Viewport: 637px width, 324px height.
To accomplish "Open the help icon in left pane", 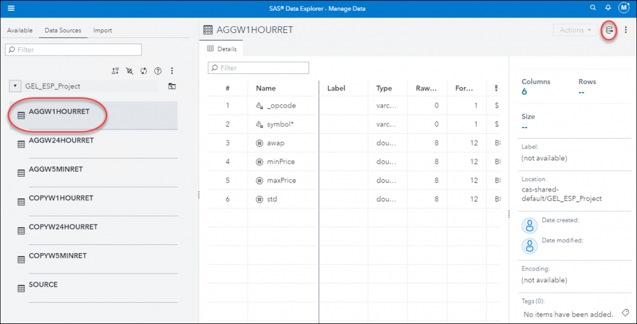I will [158, 71].
